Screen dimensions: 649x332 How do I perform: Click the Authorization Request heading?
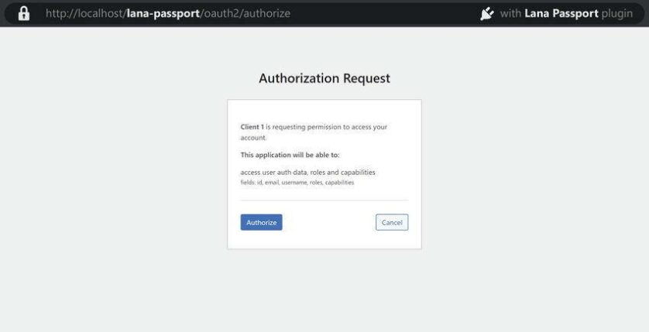point(324,78)
